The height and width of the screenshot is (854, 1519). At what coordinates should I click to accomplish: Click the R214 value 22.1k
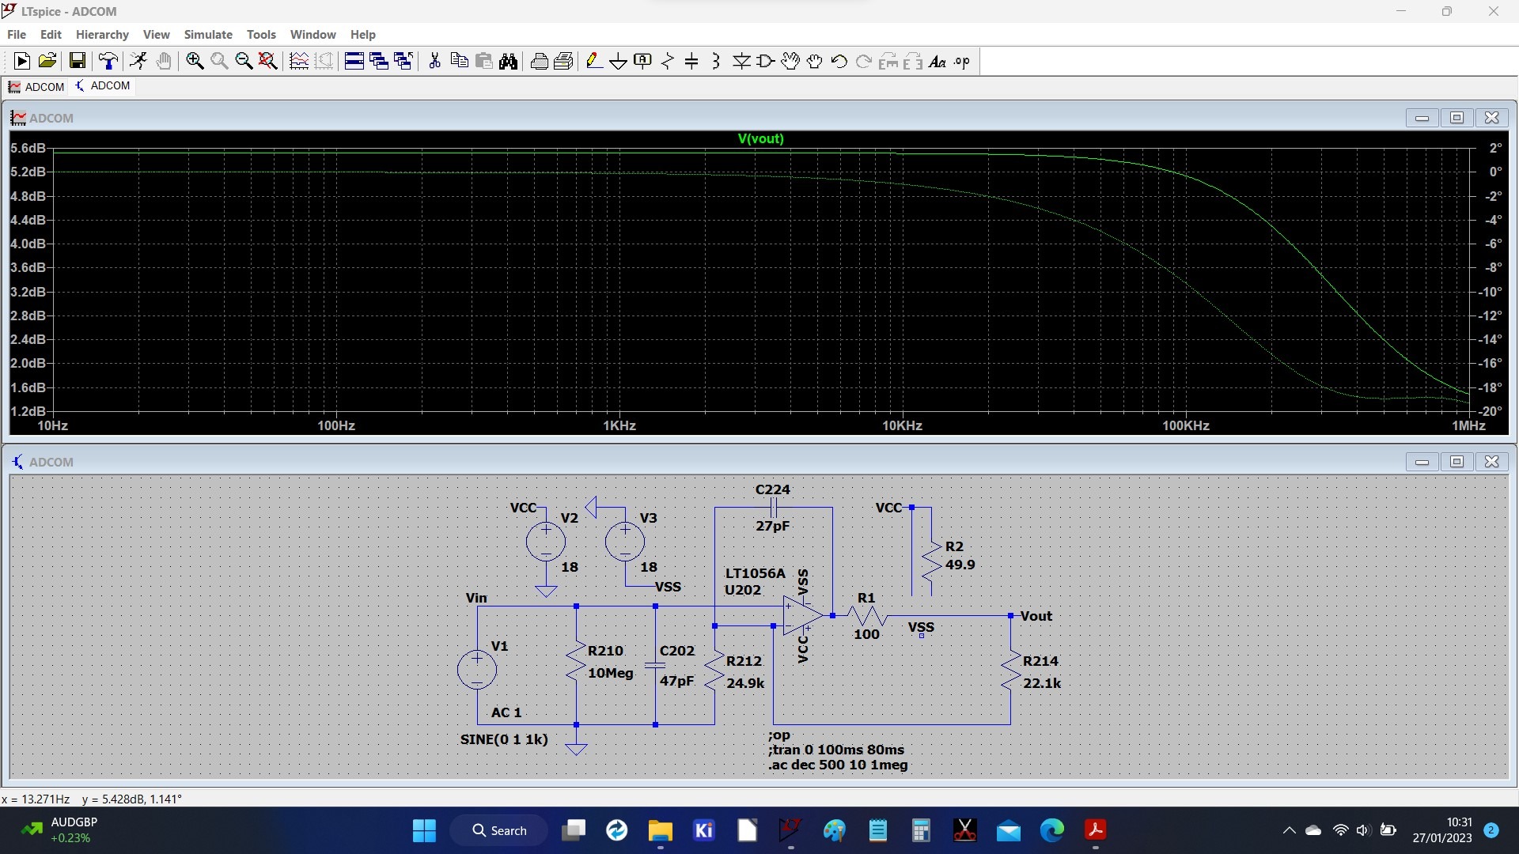[1042, 682]
